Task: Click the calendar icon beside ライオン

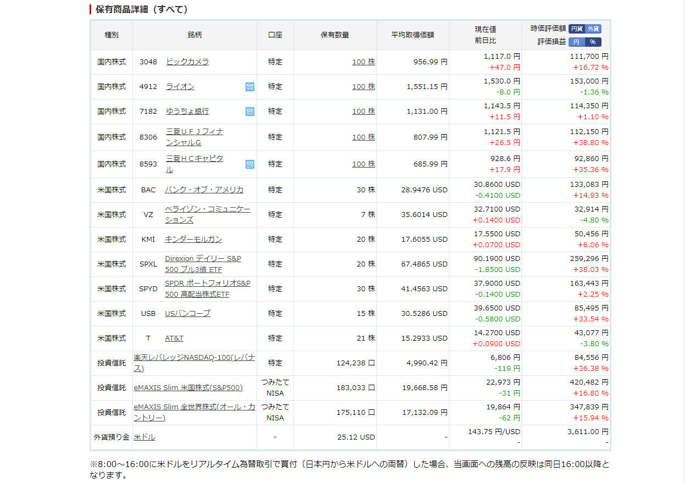Action: (x=249, y=87)
